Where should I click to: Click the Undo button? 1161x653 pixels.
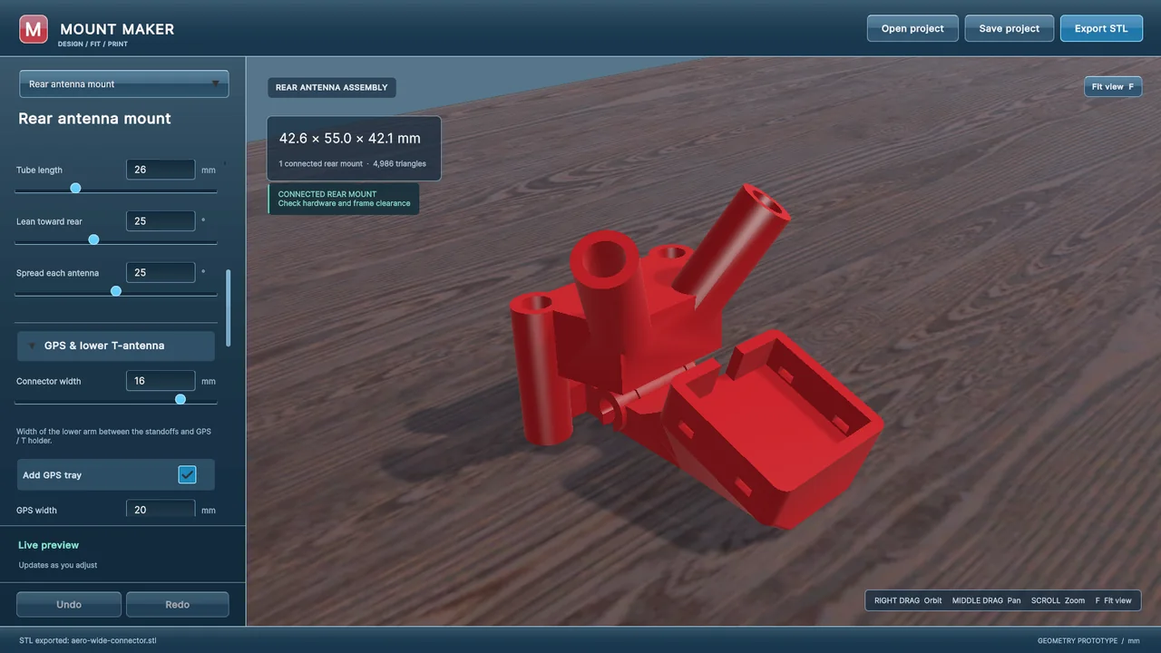[69, 604]
